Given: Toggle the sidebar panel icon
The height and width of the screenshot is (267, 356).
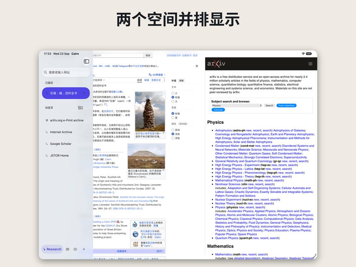Looking at the screenshot, I should click(x=87, y=61).
